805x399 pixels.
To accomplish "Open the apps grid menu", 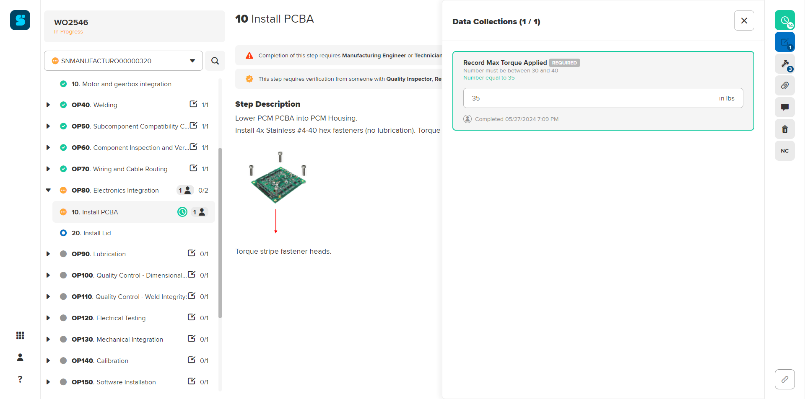I will [x=20, y=335].
